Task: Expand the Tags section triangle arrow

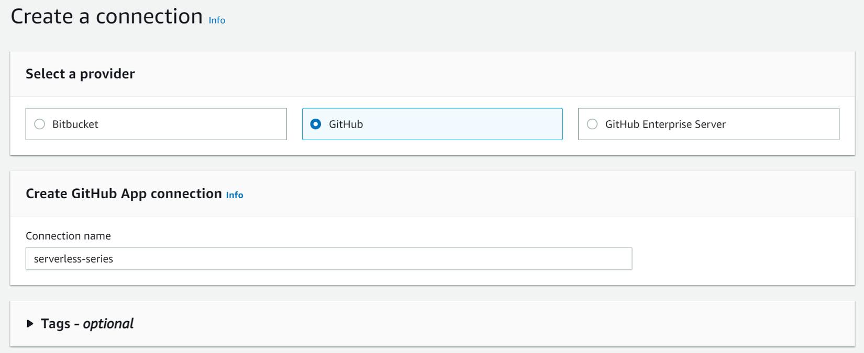Action: pyautogui.click(x=30, y=324)
